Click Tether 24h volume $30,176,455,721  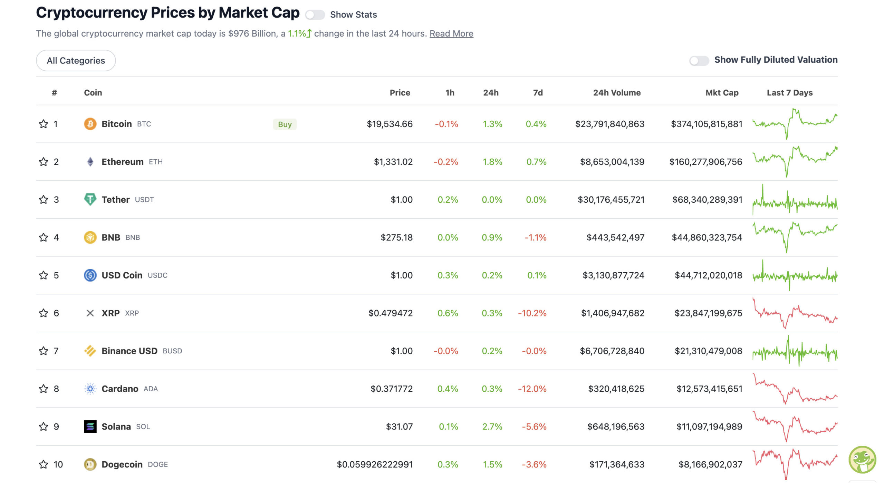(611, 200)
